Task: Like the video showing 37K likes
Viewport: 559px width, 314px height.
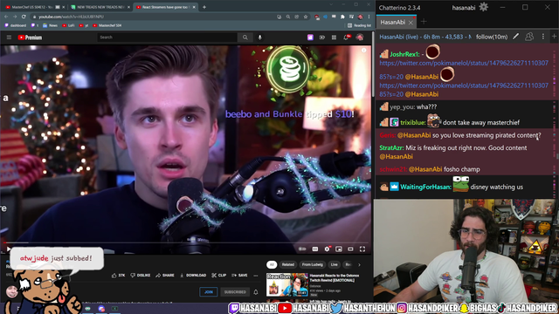Action: pos(119,276)
